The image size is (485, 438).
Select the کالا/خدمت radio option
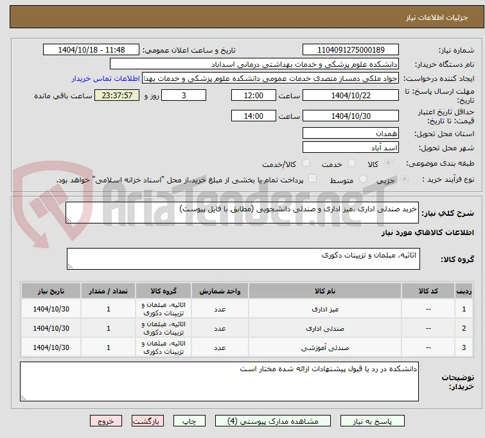pyautogui.click(x=306, y=163)
